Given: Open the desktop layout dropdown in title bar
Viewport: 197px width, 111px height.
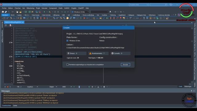Looking at the screenshot, I should click(139, 5).
